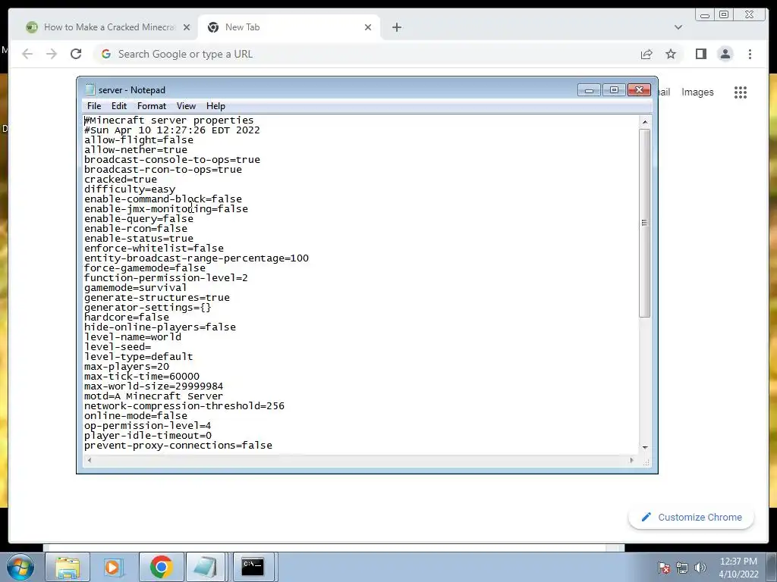
Task: Open the Notepad Format menu
Action: (x=152, y=106)
